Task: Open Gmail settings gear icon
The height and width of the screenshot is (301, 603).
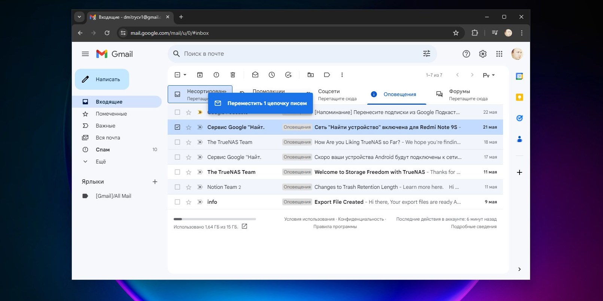Action: (x=483, y=54)
